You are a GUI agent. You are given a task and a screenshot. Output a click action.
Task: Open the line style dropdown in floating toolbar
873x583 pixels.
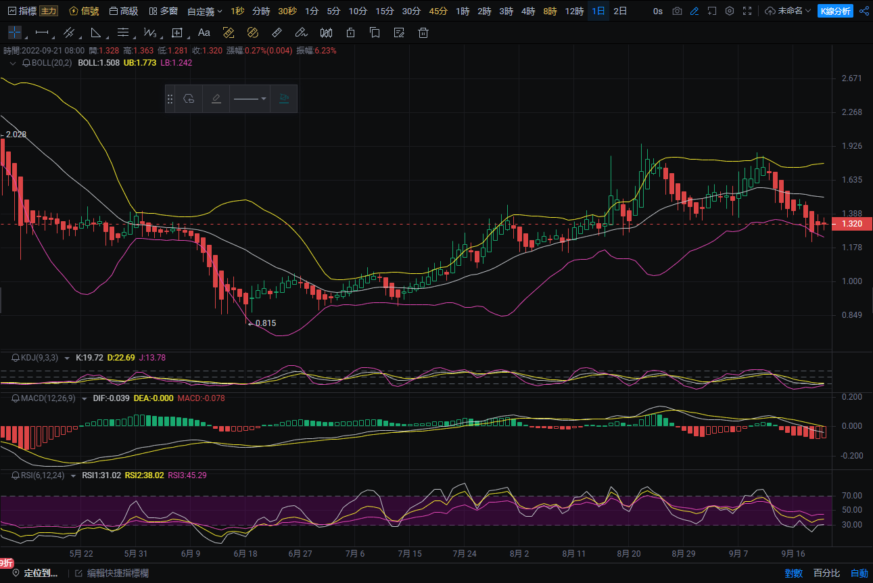tap(250, 99)
